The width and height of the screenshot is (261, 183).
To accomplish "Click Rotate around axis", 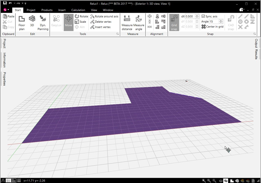I will (x=104, y=16).
